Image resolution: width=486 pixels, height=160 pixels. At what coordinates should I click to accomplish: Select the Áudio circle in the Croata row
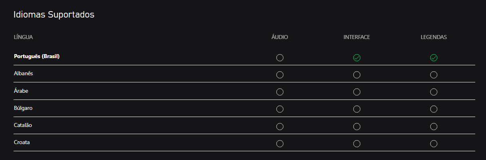coord(280,143)
